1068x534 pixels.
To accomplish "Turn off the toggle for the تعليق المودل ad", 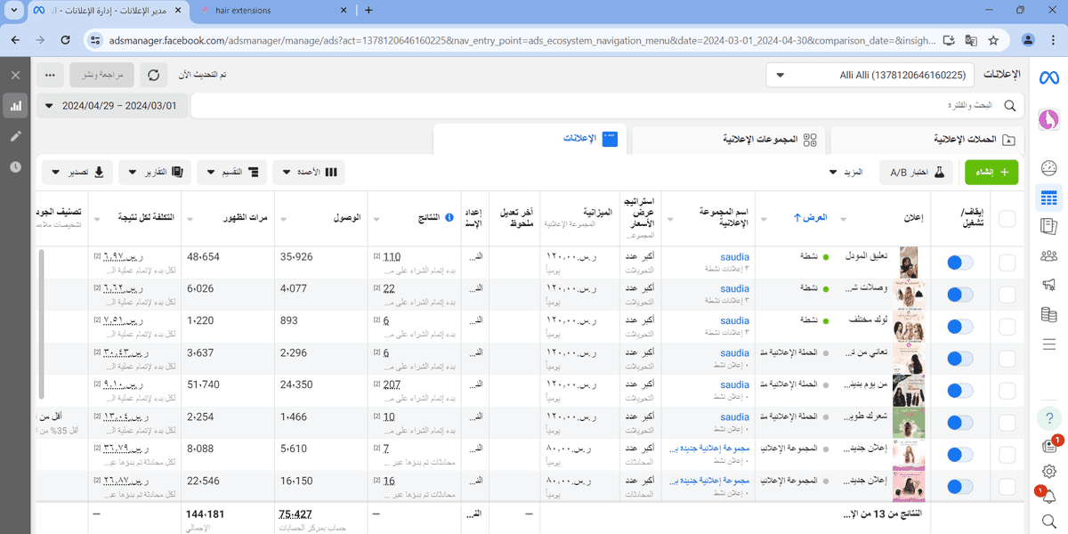I will click(959, 261).
